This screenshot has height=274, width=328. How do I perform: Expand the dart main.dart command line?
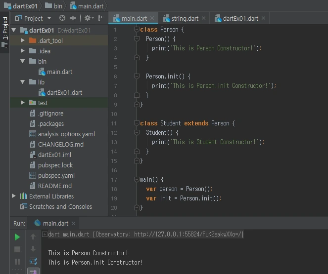[45, 234]
